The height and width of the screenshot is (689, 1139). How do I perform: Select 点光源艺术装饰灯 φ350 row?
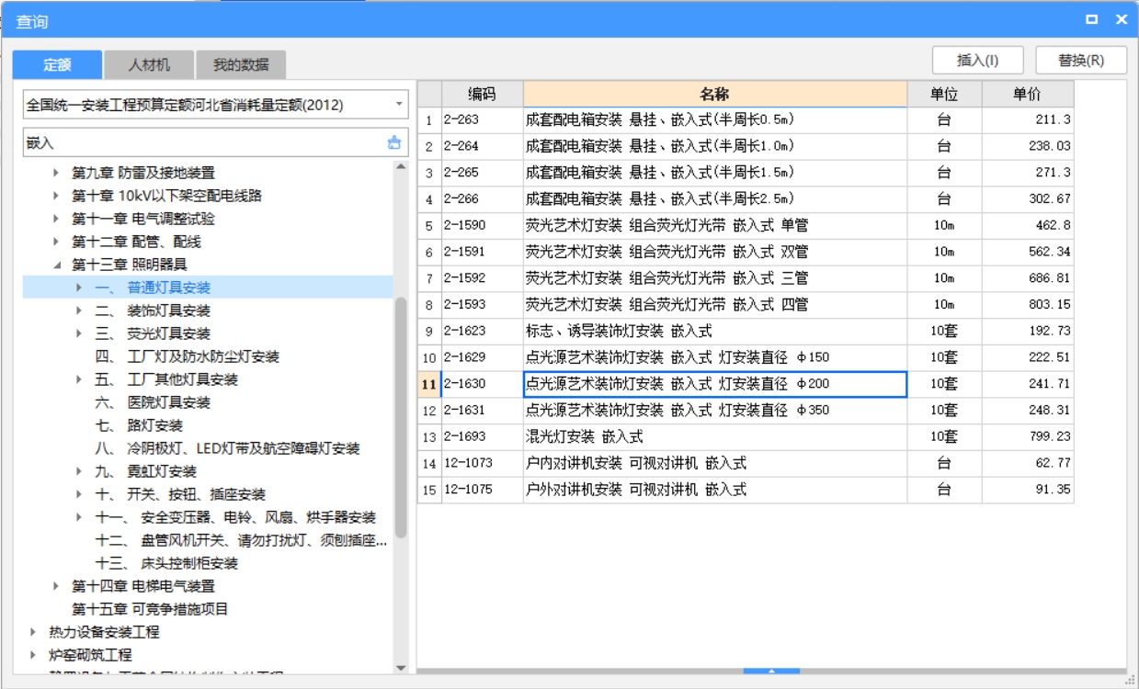[746, 411]
